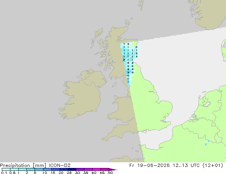Click the above-50 arrow end of the scale
Screen dimensions: 226x174
tap(113, 170)
